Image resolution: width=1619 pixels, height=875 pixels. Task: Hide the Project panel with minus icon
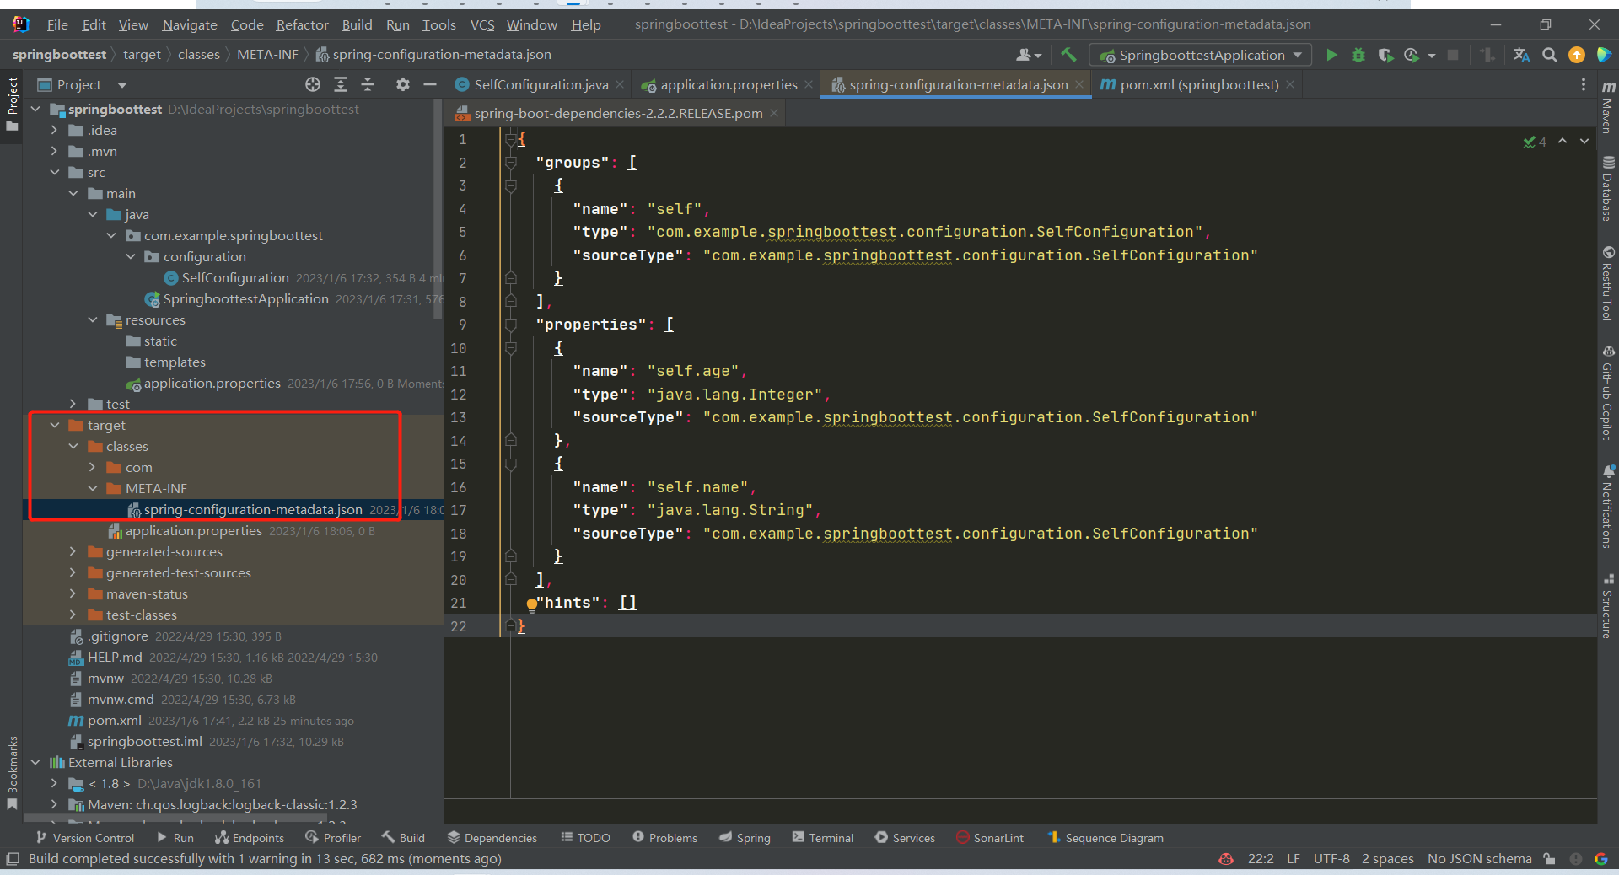[430, 84]
